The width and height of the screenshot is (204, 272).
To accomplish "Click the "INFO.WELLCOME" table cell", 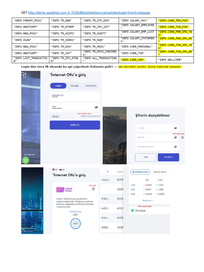I will pos(175,60).
